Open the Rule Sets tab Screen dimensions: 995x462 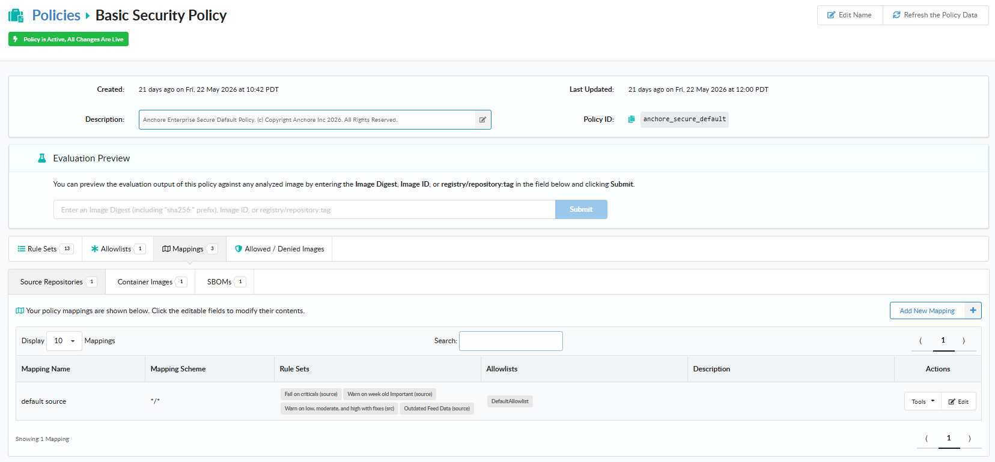point(46,249)
